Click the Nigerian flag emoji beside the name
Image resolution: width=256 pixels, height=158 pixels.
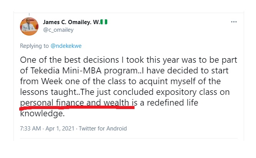point(104,22)
